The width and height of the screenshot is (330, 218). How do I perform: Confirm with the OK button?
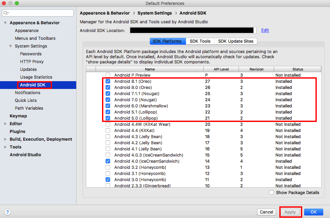314,212
